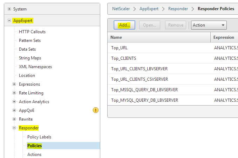Go to Policy Labels under Responder
This screenshot has height=158, width=238.
[39, 137]
